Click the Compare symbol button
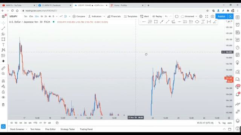Viewport: 241px width, 135px height. click(x=79, y=16)
